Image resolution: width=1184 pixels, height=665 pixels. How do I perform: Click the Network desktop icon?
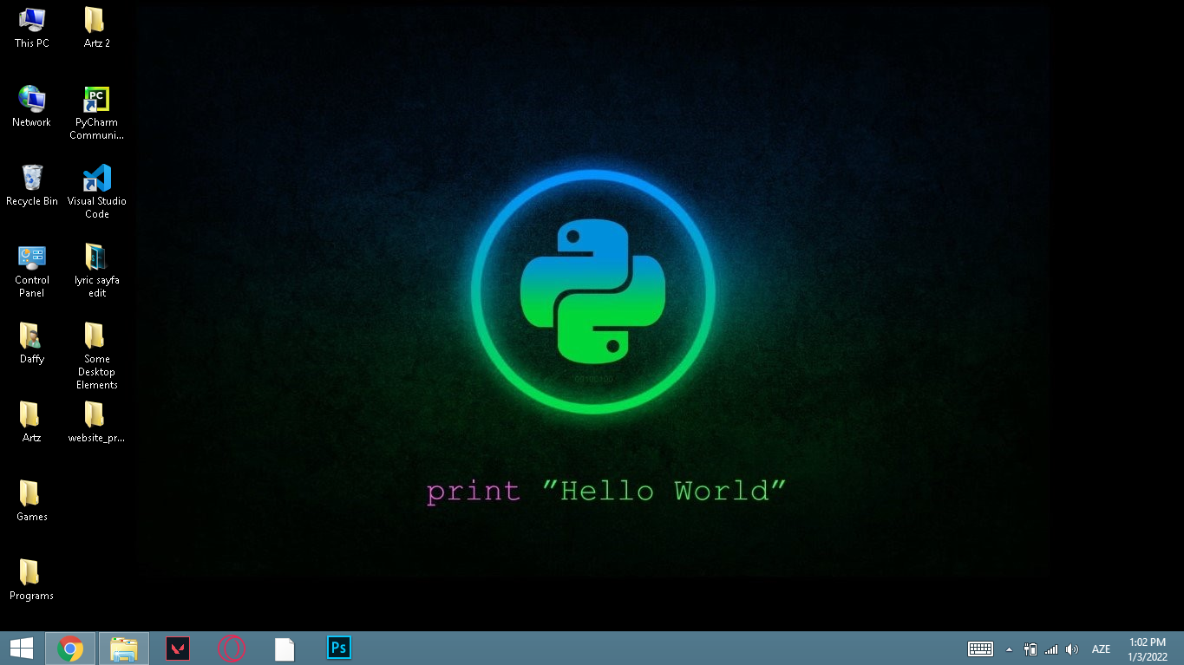click(x=32, y=107)
